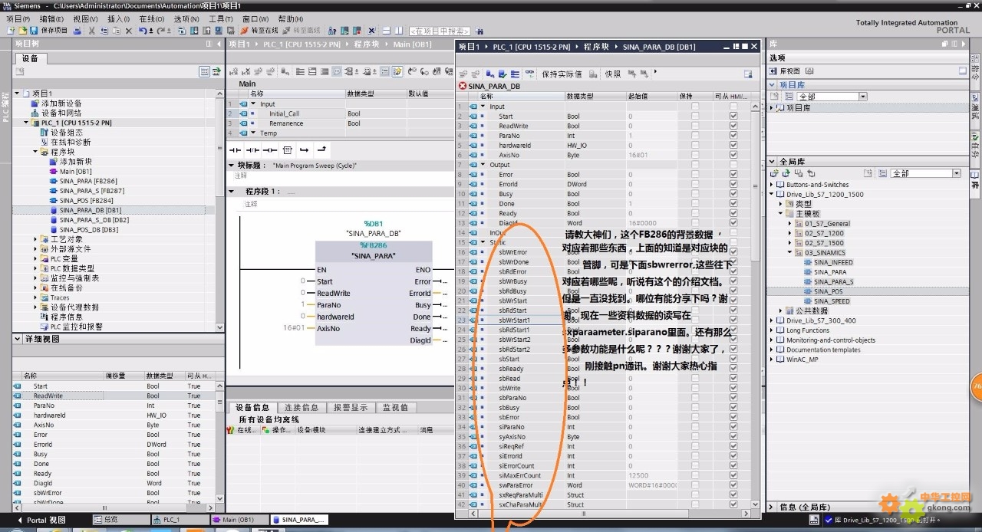The width and height of the screenshot is (982, 532).
Task: Select SINA_SPEED in global library
Action: coord(832,301)
